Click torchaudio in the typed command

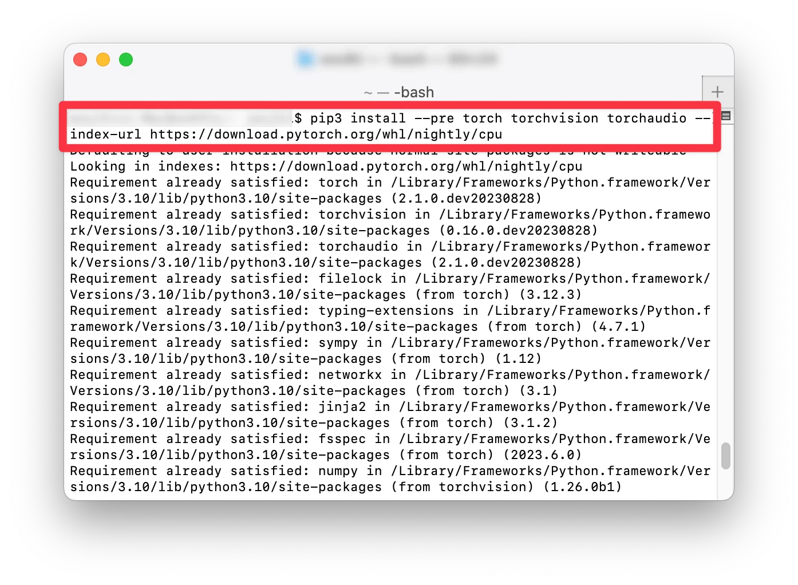[647, 118]
